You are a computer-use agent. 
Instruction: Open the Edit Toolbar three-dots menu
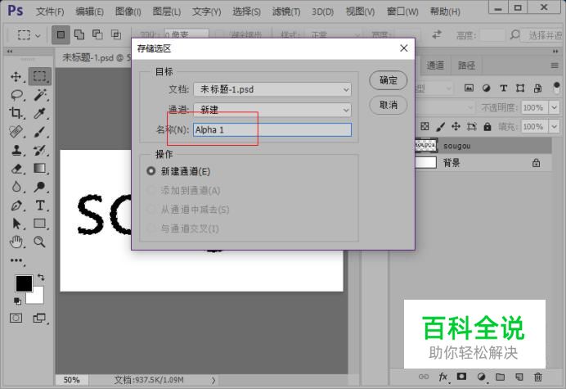coord(16,260)
